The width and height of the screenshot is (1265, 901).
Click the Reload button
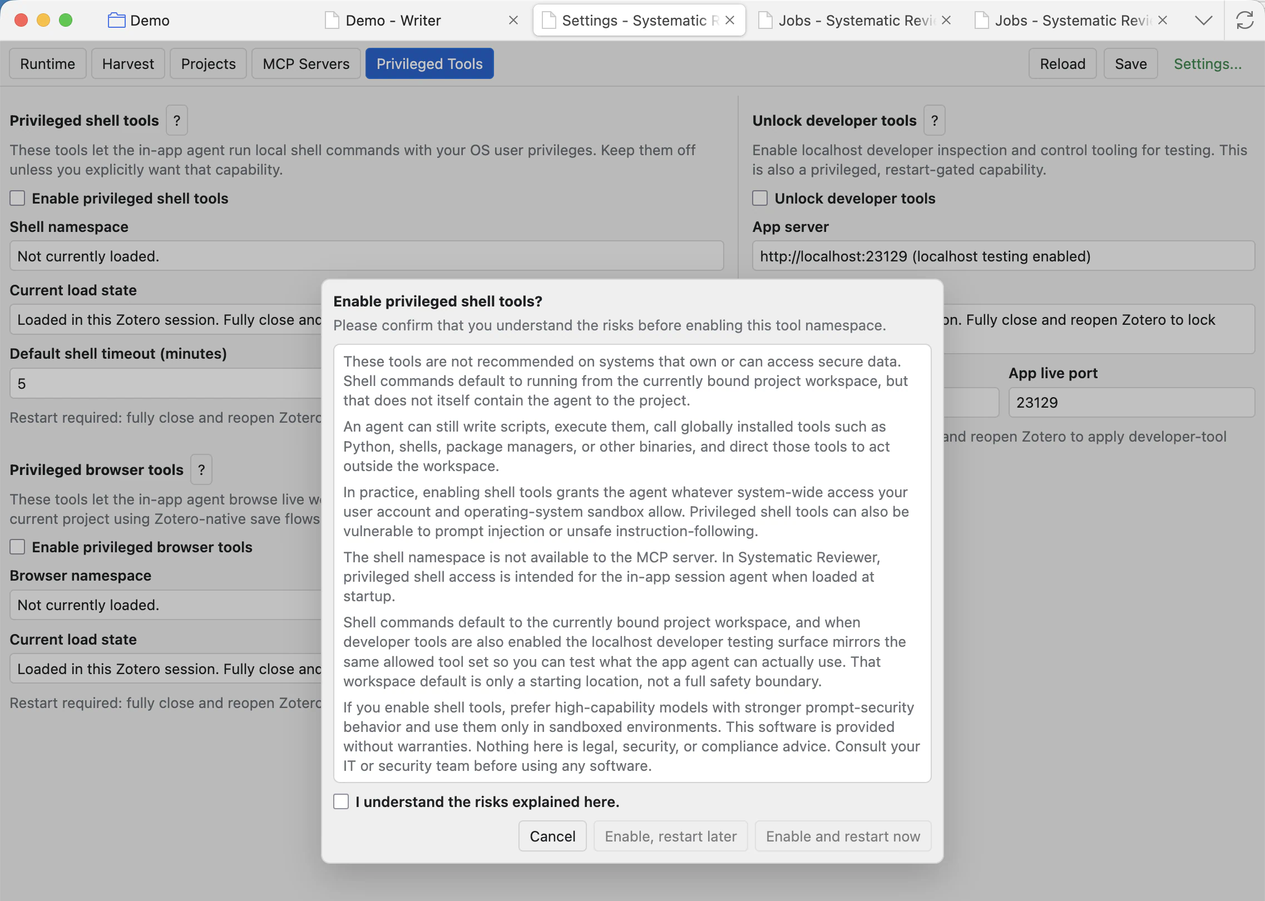(1063, 64)
